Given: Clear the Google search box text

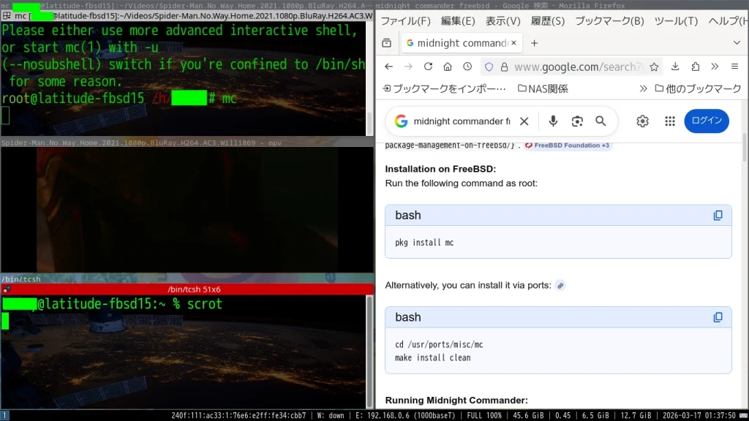Looking at the screenshot, I should [x=524, y=121].
